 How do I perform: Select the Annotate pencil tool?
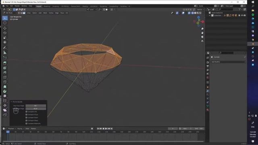(5, 48)
